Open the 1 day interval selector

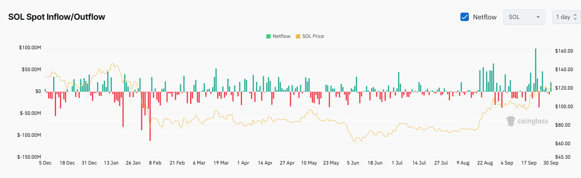click(x=566, y=17)
